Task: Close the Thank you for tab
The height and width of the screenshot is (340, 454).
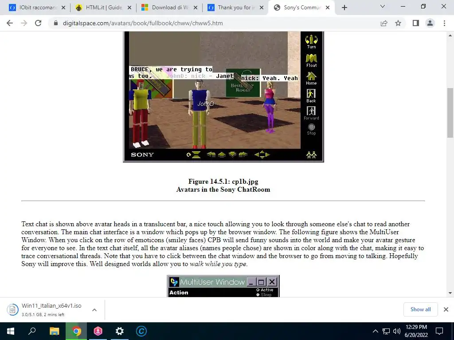Action: pos(262,8)
